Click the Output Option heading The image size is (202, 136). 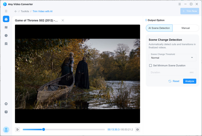156,20
